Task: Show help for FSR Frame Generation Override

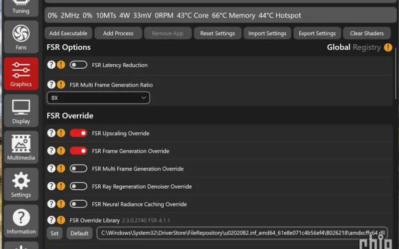Action: 51,151
